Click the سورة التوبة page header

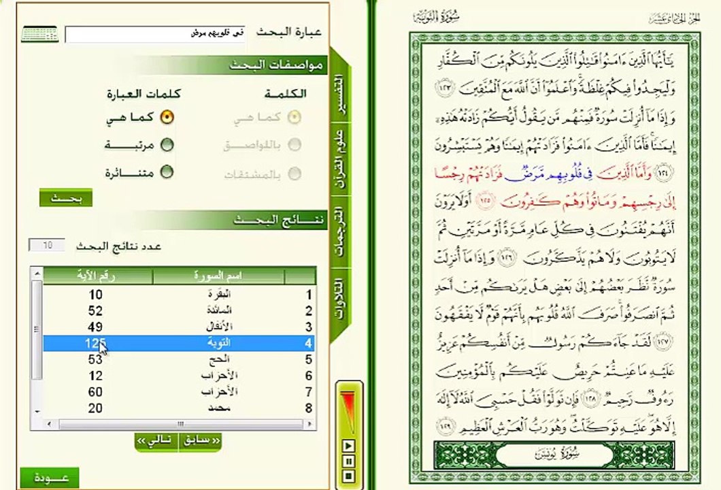click(x=437, y=16)
